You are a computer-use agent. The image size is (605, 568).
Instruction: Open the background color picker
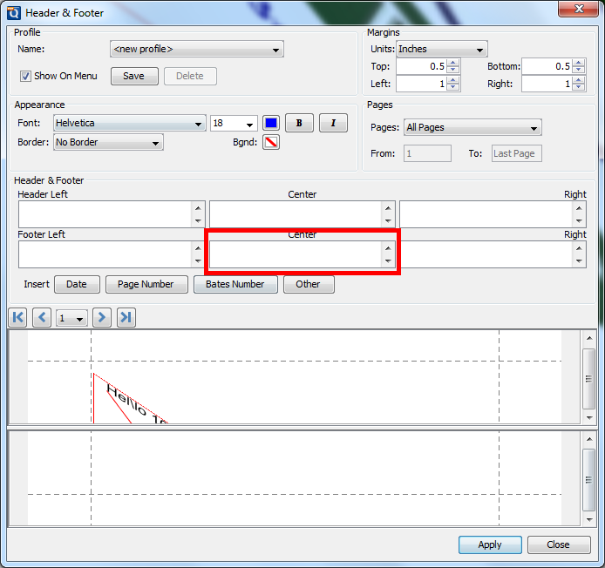271,142
